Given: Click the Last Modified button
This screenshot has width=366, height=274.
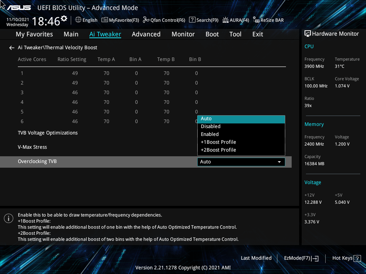Looking at the screenshot, I should click(x=256, y=258).
